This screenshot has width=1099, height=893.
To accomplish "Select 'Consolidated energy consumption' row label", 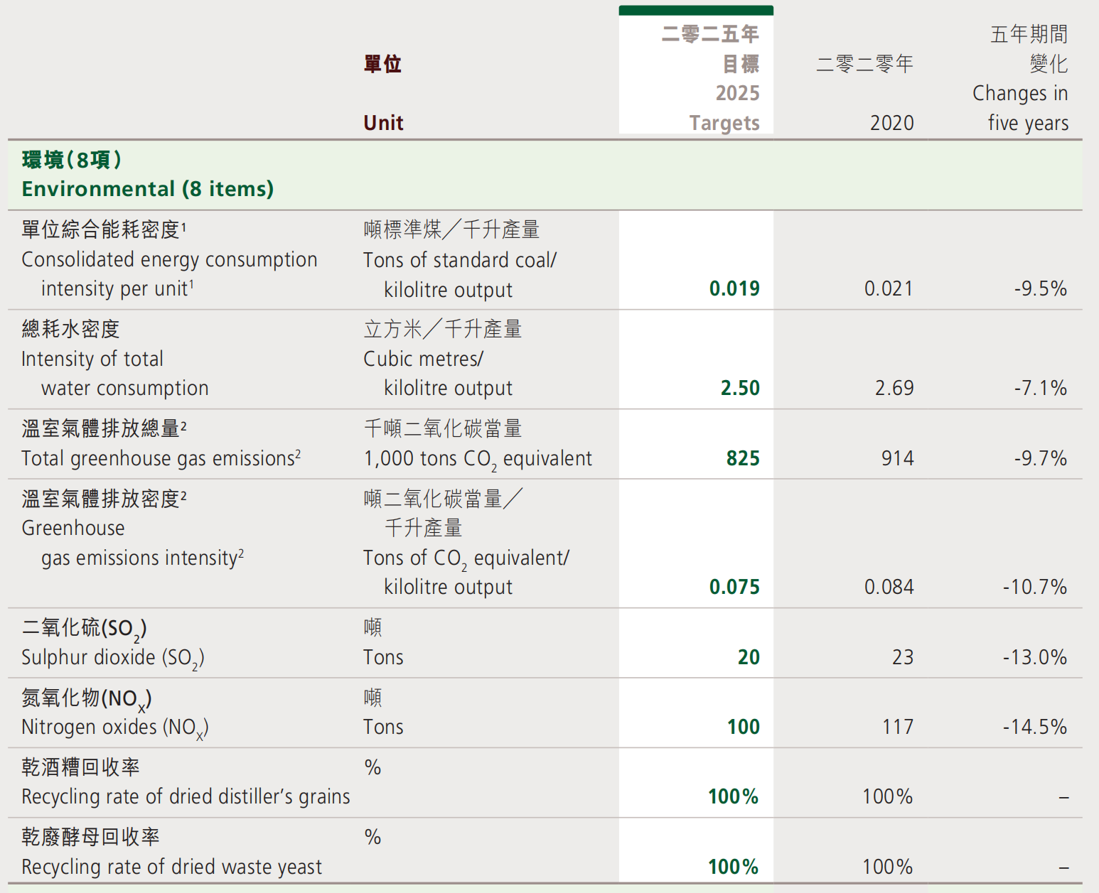I will point(169,260).
